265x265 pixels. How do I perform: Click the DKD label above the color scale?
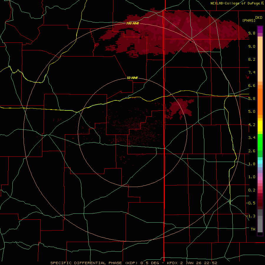pyautogui.click(x=259, y=18)
